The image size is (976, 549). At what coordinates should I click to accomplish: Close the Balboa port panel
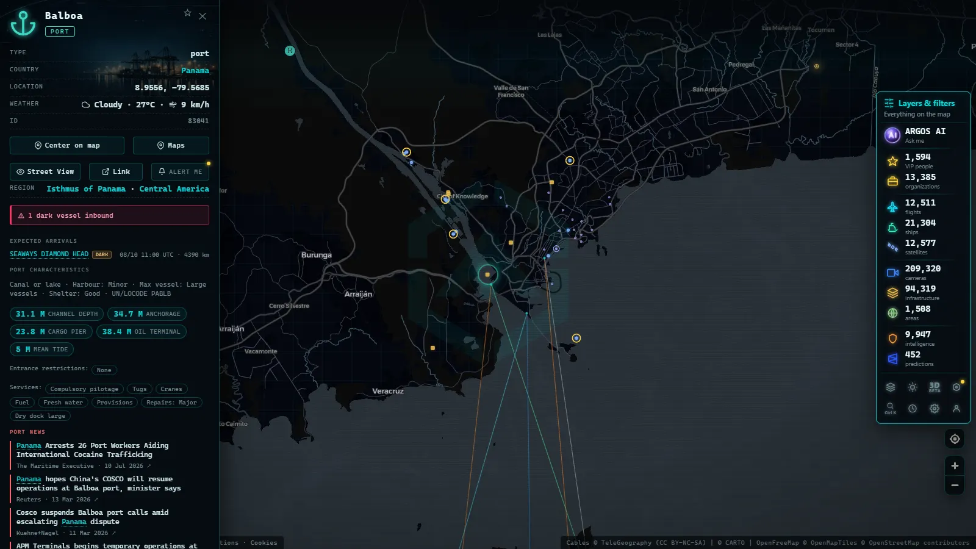coord(203,16)
